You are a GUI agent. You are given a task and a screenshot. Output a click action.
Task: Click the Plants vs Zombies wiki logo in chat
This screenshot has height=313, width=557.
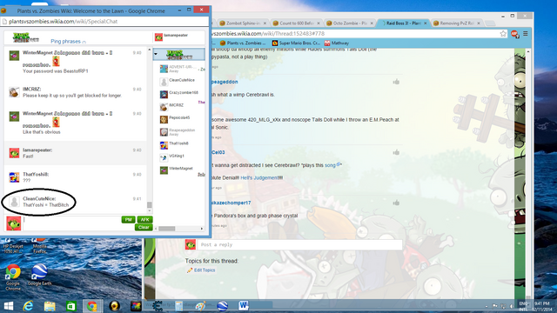pyautogui.click(x=26, y=37)
